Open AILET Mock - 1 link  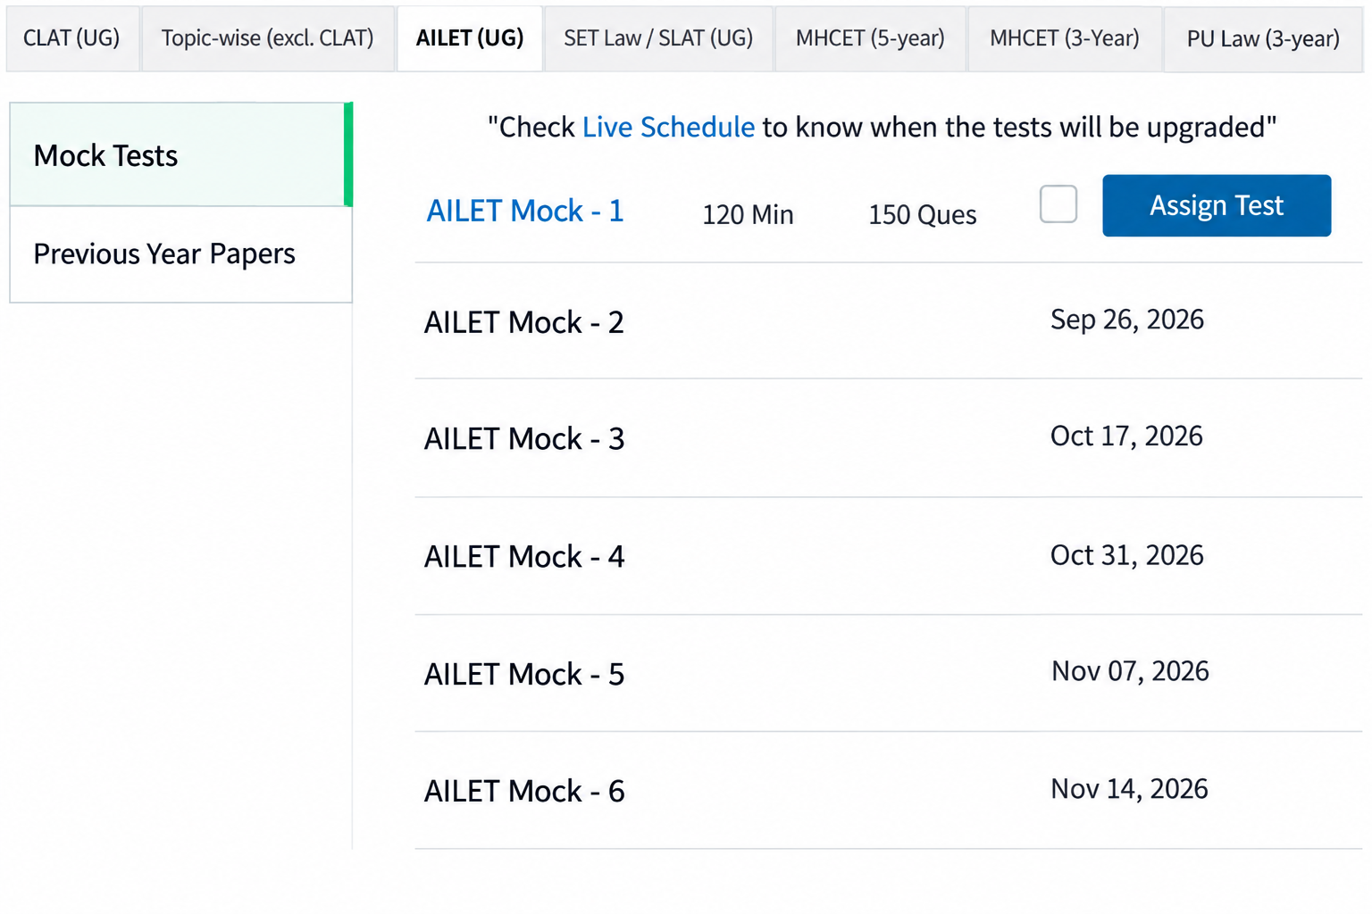[525, 212]
